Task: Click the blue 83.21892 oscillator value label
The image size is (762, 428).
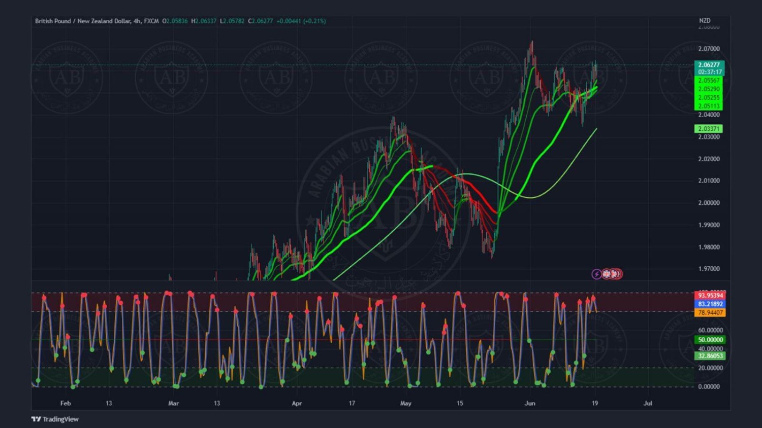Action: pos(710,304)
